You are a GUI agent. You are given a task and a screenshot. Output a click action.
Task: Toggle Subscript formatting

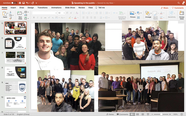53,18
